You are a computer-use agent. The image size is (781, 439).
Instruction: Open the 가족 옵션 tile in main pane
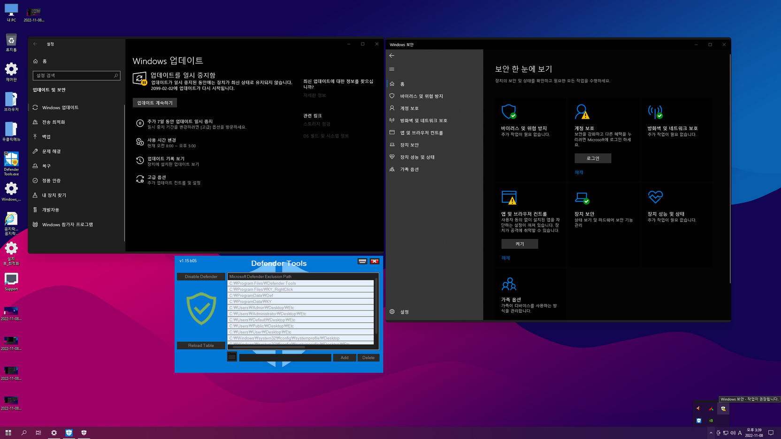click(x=530, y=295)
